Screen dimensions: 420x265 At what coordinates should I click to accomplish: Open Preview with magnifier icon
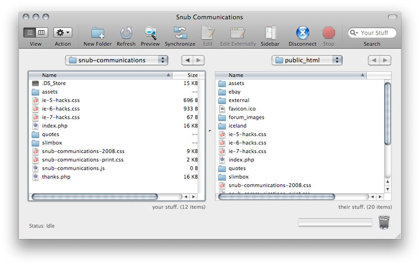tap(150, 33)
